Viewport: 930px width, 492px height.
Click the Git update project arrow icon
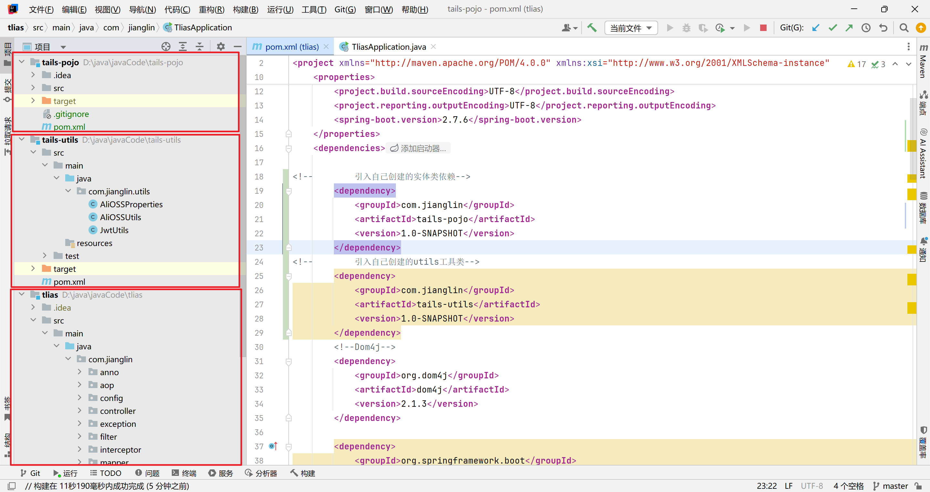pos(816,28)
